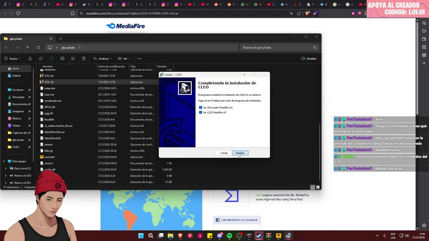Click Like MediaFire on Facebook button

237,220
